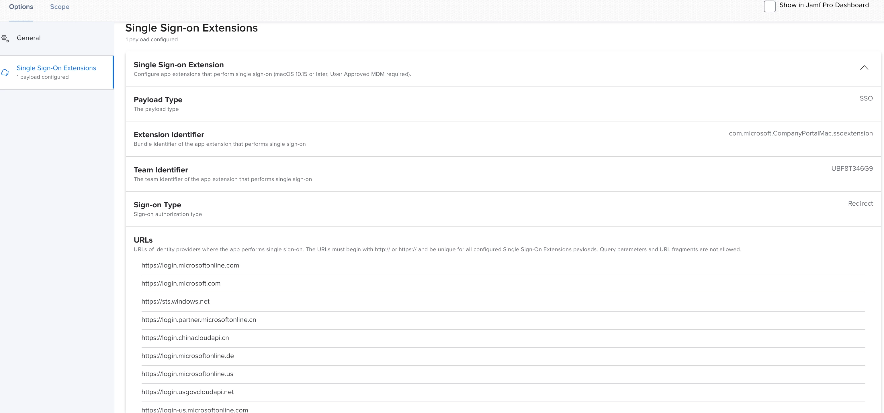884x413 pixels.
Task: Click the General gear icon
Action: point(5,38)
